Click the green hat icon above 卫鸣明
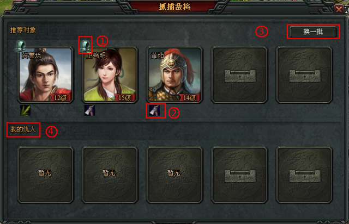The image size is (349, 224). pos(85,46)
